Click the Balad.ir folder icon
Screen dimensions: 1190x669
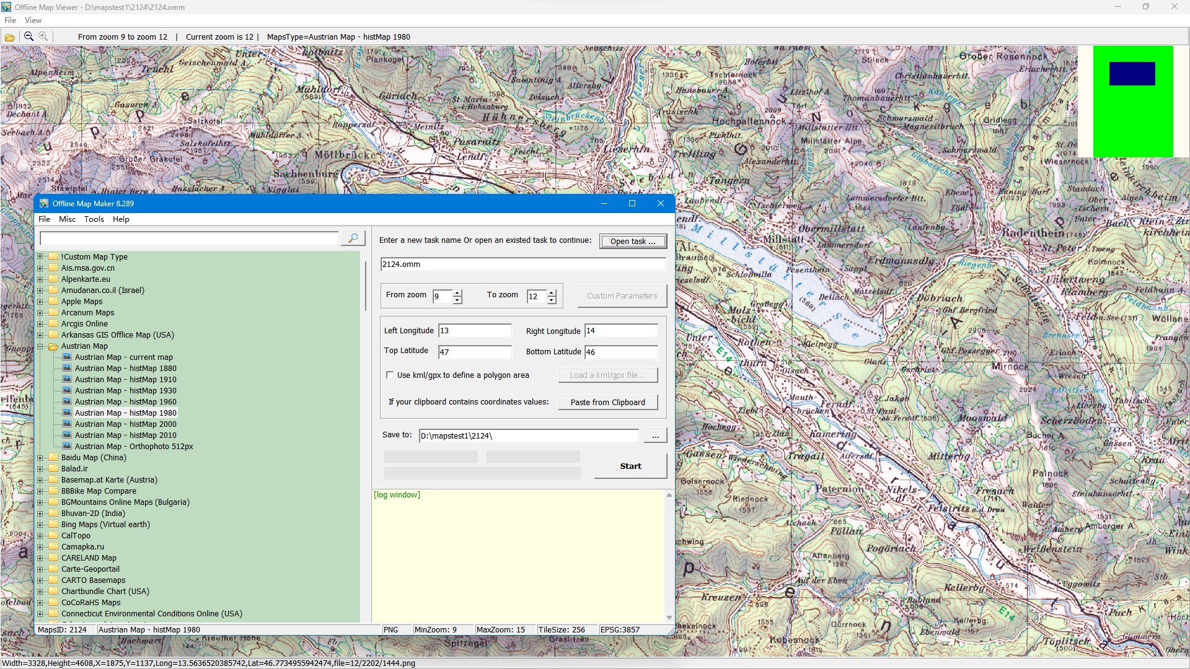point(53,469)
